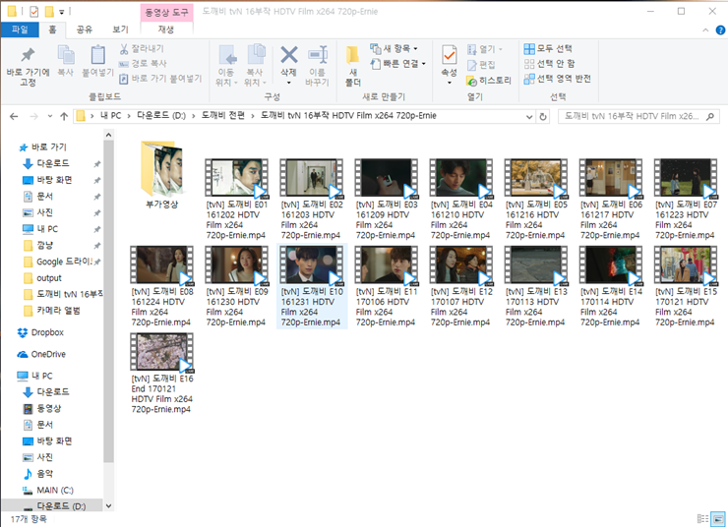
Task: Switch to large thumbnails view in status bar
Action: coord(716,517)
